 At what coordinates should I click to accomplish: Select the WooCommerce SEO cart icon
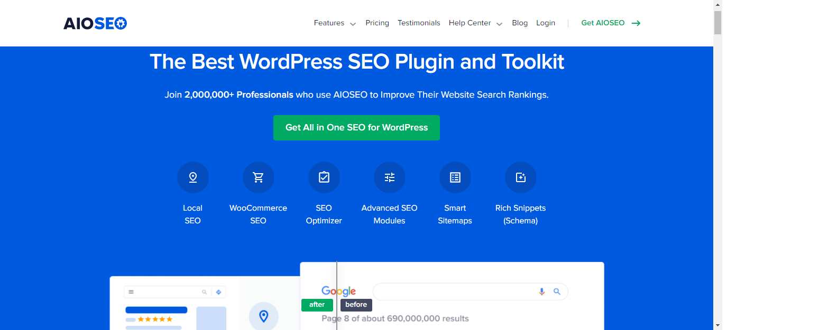[259, 177]
